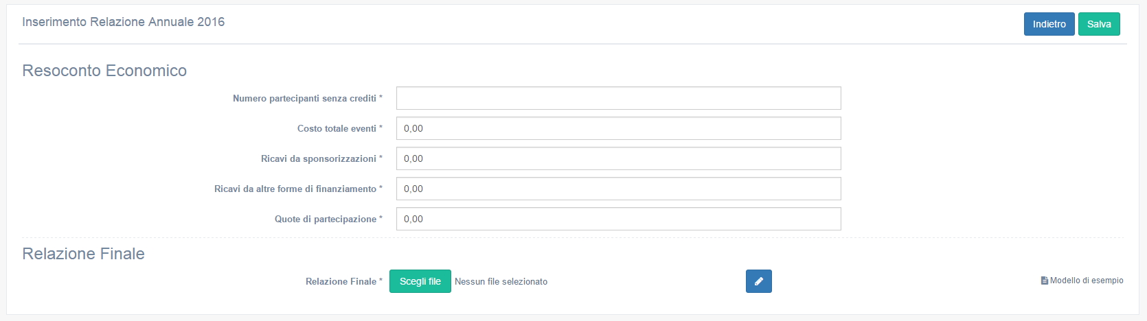Save the form with Salva
Screen dimensions: 1147x321
[1099, 24]
